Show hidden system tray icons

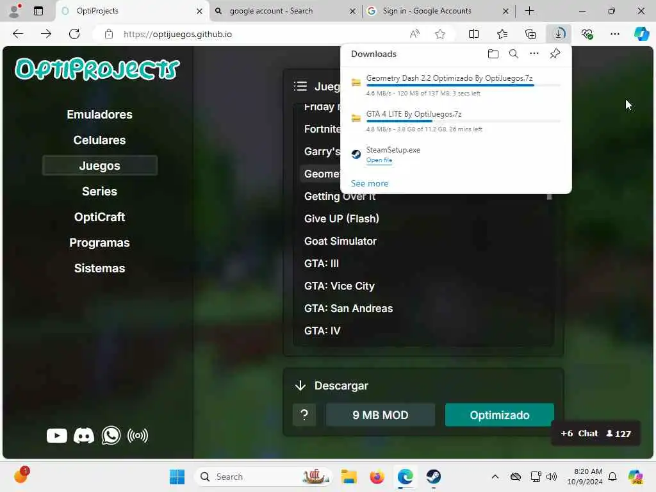coord(495,477)
